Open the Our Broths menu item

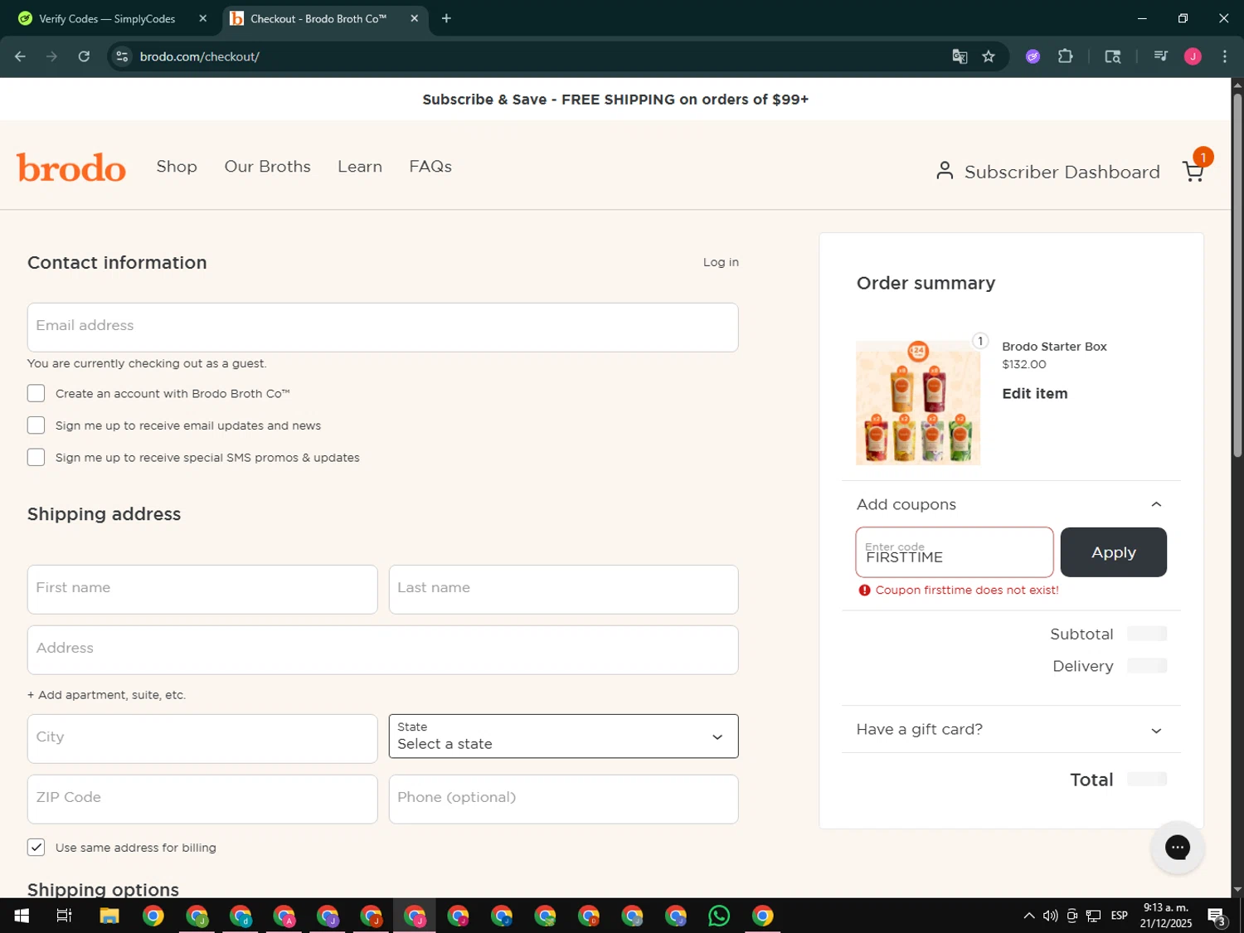(267, 166)
